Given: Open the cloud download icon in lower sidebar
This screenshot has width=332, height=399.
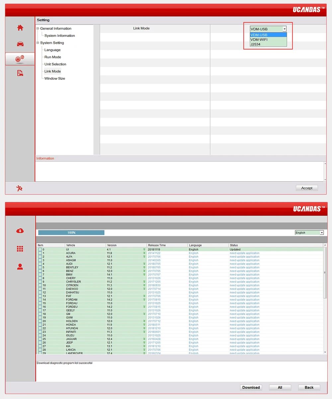Looking at the screenshot, I should click(20, 231).
